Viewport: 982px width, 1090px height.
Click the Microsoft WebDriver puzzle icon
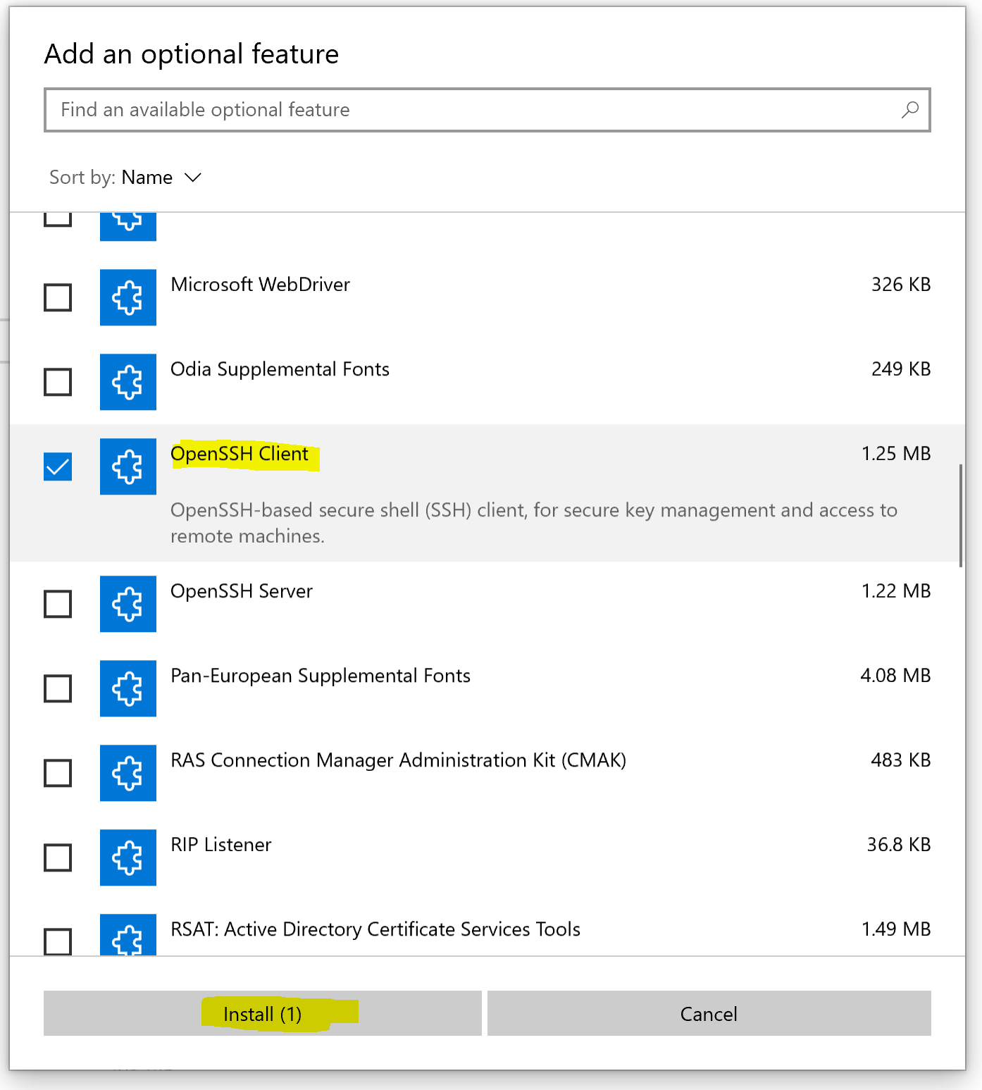[x=128, y=297]
